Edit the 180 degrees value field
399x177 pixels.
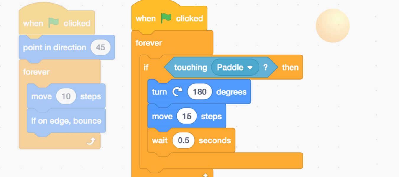[x=199, y=92]
